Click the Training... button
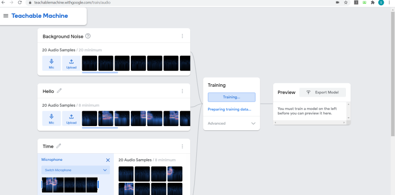Image resolution: width=395 pixels, height=195 pixels. (231, 97)
